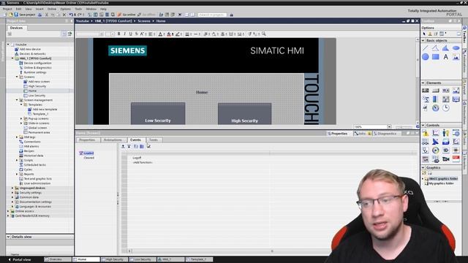
Task: Pick the Gauge element
Action: click(x=436, y=108)
